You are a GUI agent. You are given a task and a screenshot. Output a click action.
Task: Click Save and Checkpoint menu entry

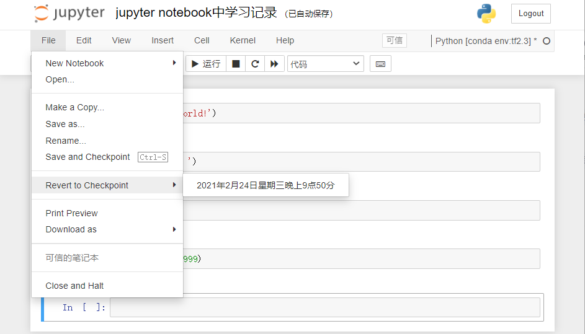click(x=107, y=157)
